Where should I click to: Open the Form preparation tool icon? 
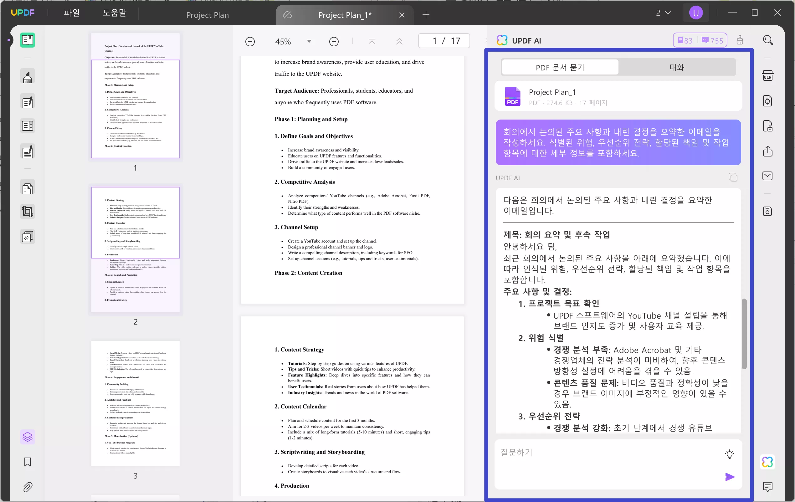[28, 126]
